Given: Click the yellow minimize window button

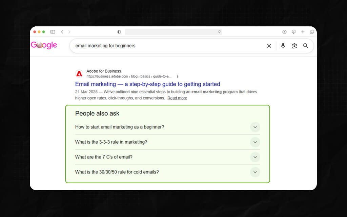Looking at the screenshot, I should click(x=39, y=32).
